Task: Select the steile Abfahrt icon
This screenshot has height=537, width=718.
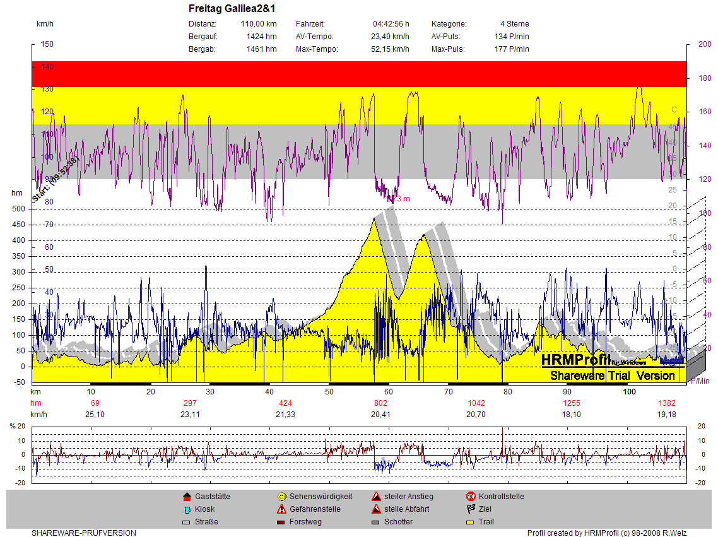Action: (x=376, y=509)
